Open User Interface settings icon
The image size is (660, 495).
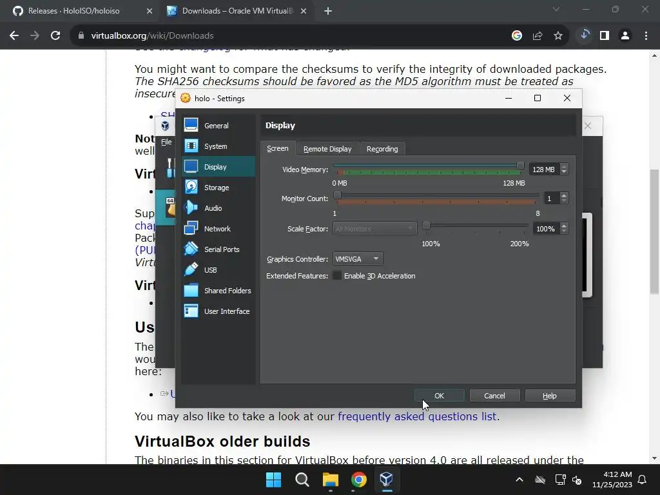point(191,311)
